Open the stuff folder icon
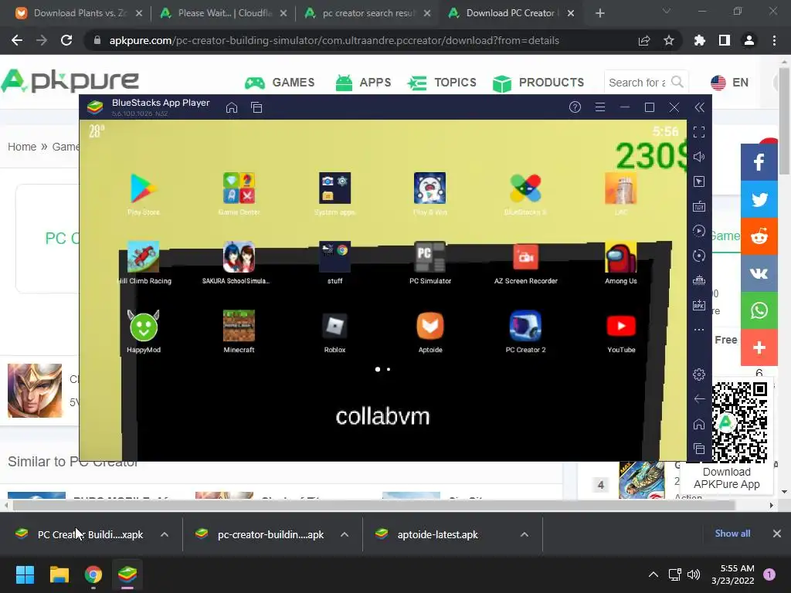The height and width of the screenshot is (593, 791). tap(334, 256)
